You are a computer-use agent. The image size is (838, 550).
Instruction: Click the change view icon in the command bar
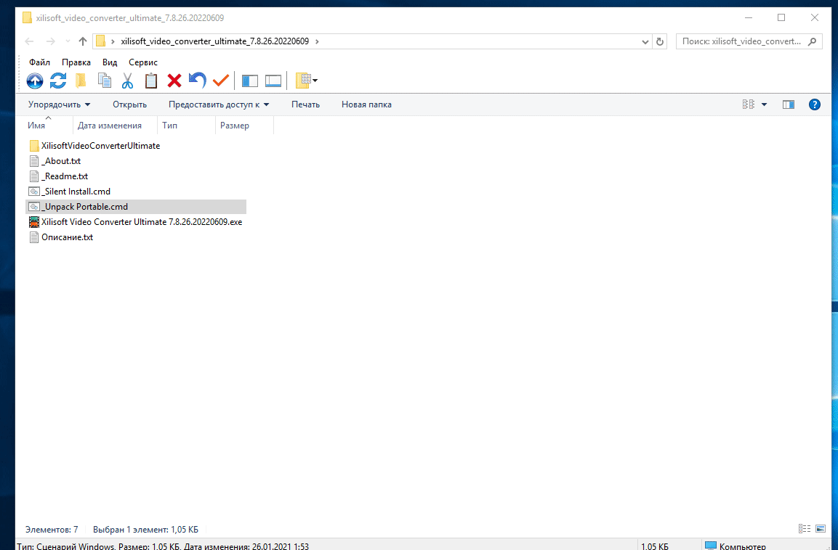tap(748, 104)
